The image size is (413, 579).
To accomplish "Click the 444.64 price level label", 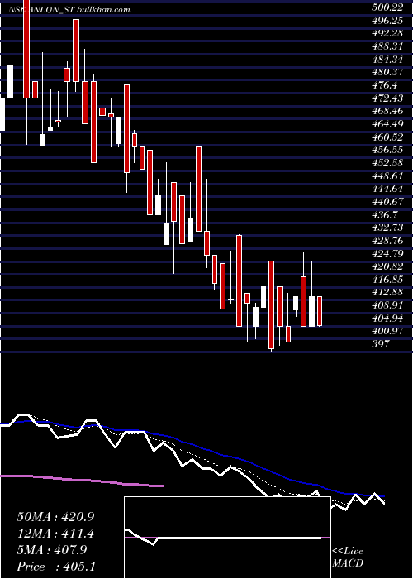I will 388,189.
